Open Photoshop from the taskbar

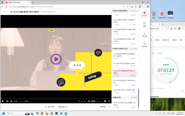[x=57, y=113]
